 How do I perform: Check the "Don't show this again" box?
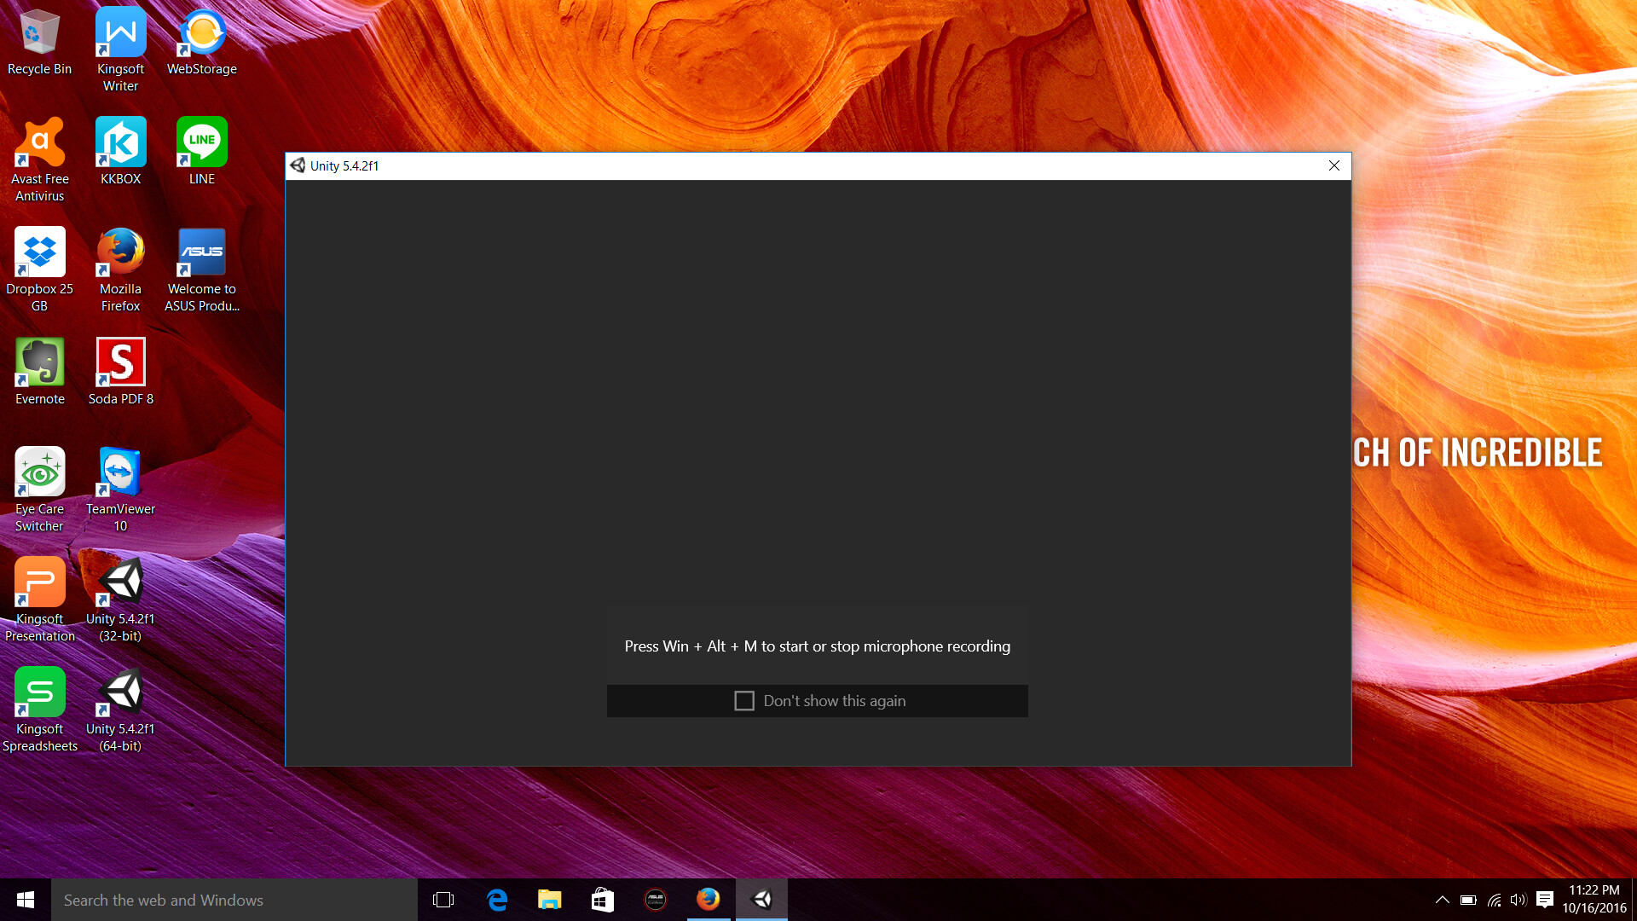[x=744, y=700]
